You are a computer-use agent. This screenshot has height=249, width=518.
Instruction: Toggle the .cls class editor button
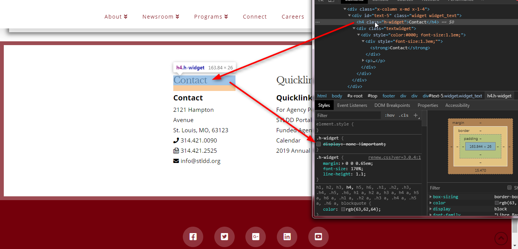pos(403,115)
